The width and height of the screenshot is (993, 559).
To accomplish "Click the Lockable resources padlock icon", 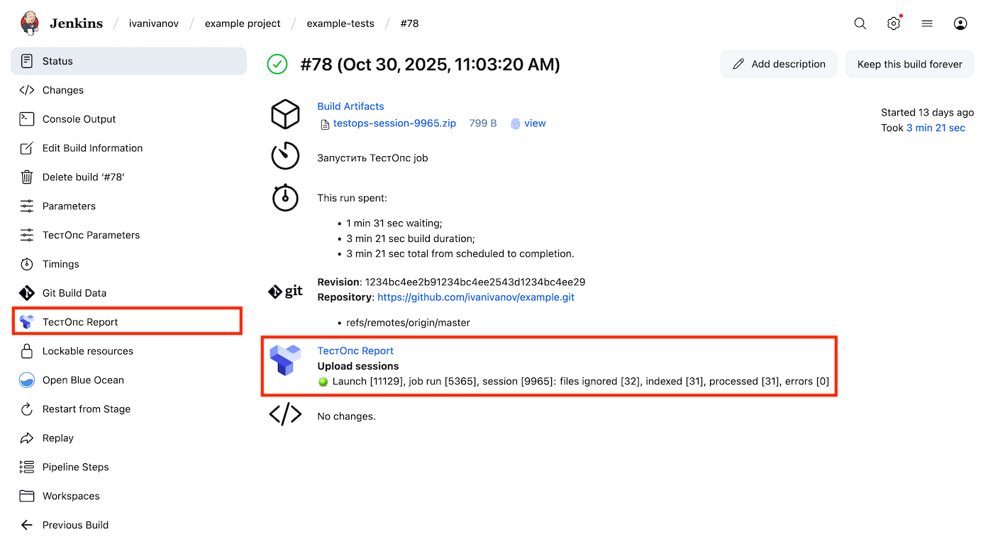I will click(27, 351).
